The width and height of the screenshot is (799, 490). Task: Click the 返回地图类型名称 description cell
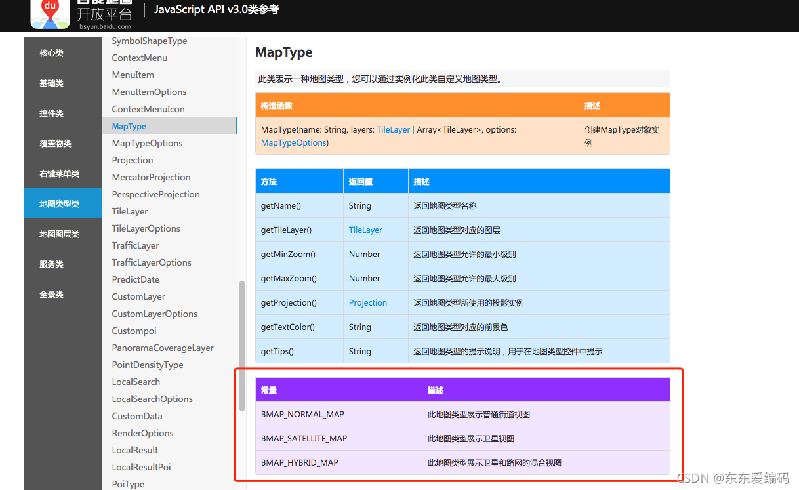coord(539,205)
